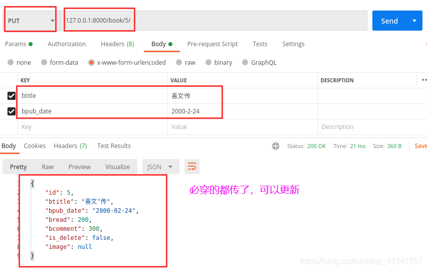Switch to Preview view

click(80, 167)
